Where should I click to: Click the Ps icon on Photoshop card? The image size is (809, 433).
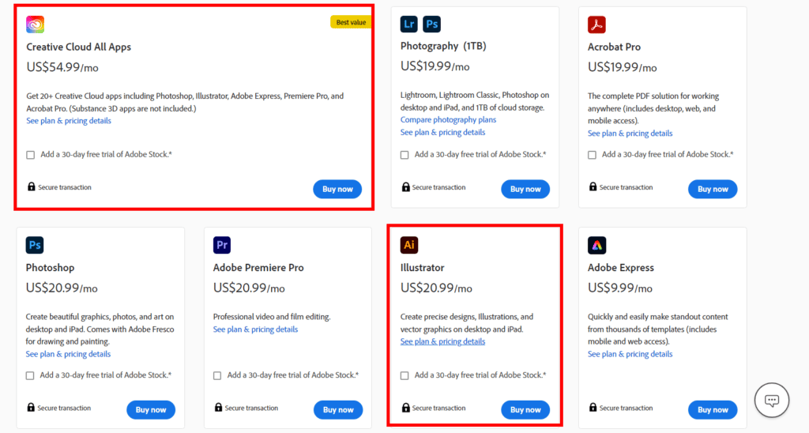click(x=35, y=245)
